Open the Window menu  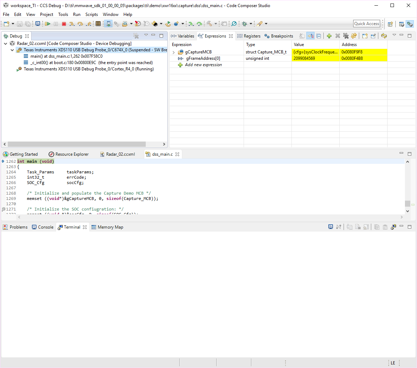tap(111, 14)
